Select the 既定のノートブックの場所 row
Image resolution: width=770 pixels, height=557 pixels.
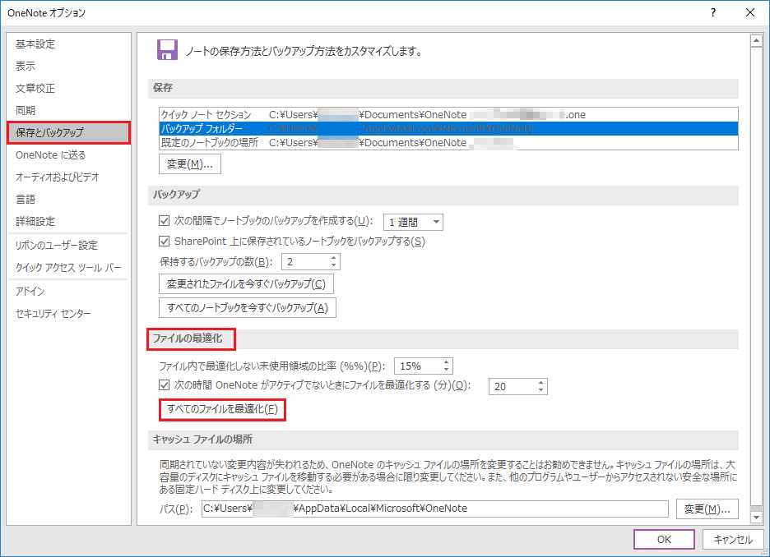click(448, 143)
